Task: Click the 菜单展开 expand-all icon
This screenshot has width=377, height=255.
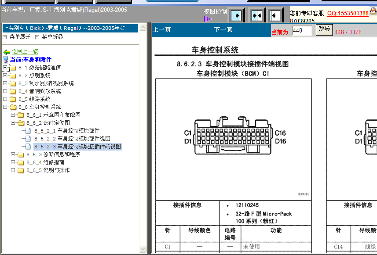Action: pyautogui.click(x=4, y=37)
